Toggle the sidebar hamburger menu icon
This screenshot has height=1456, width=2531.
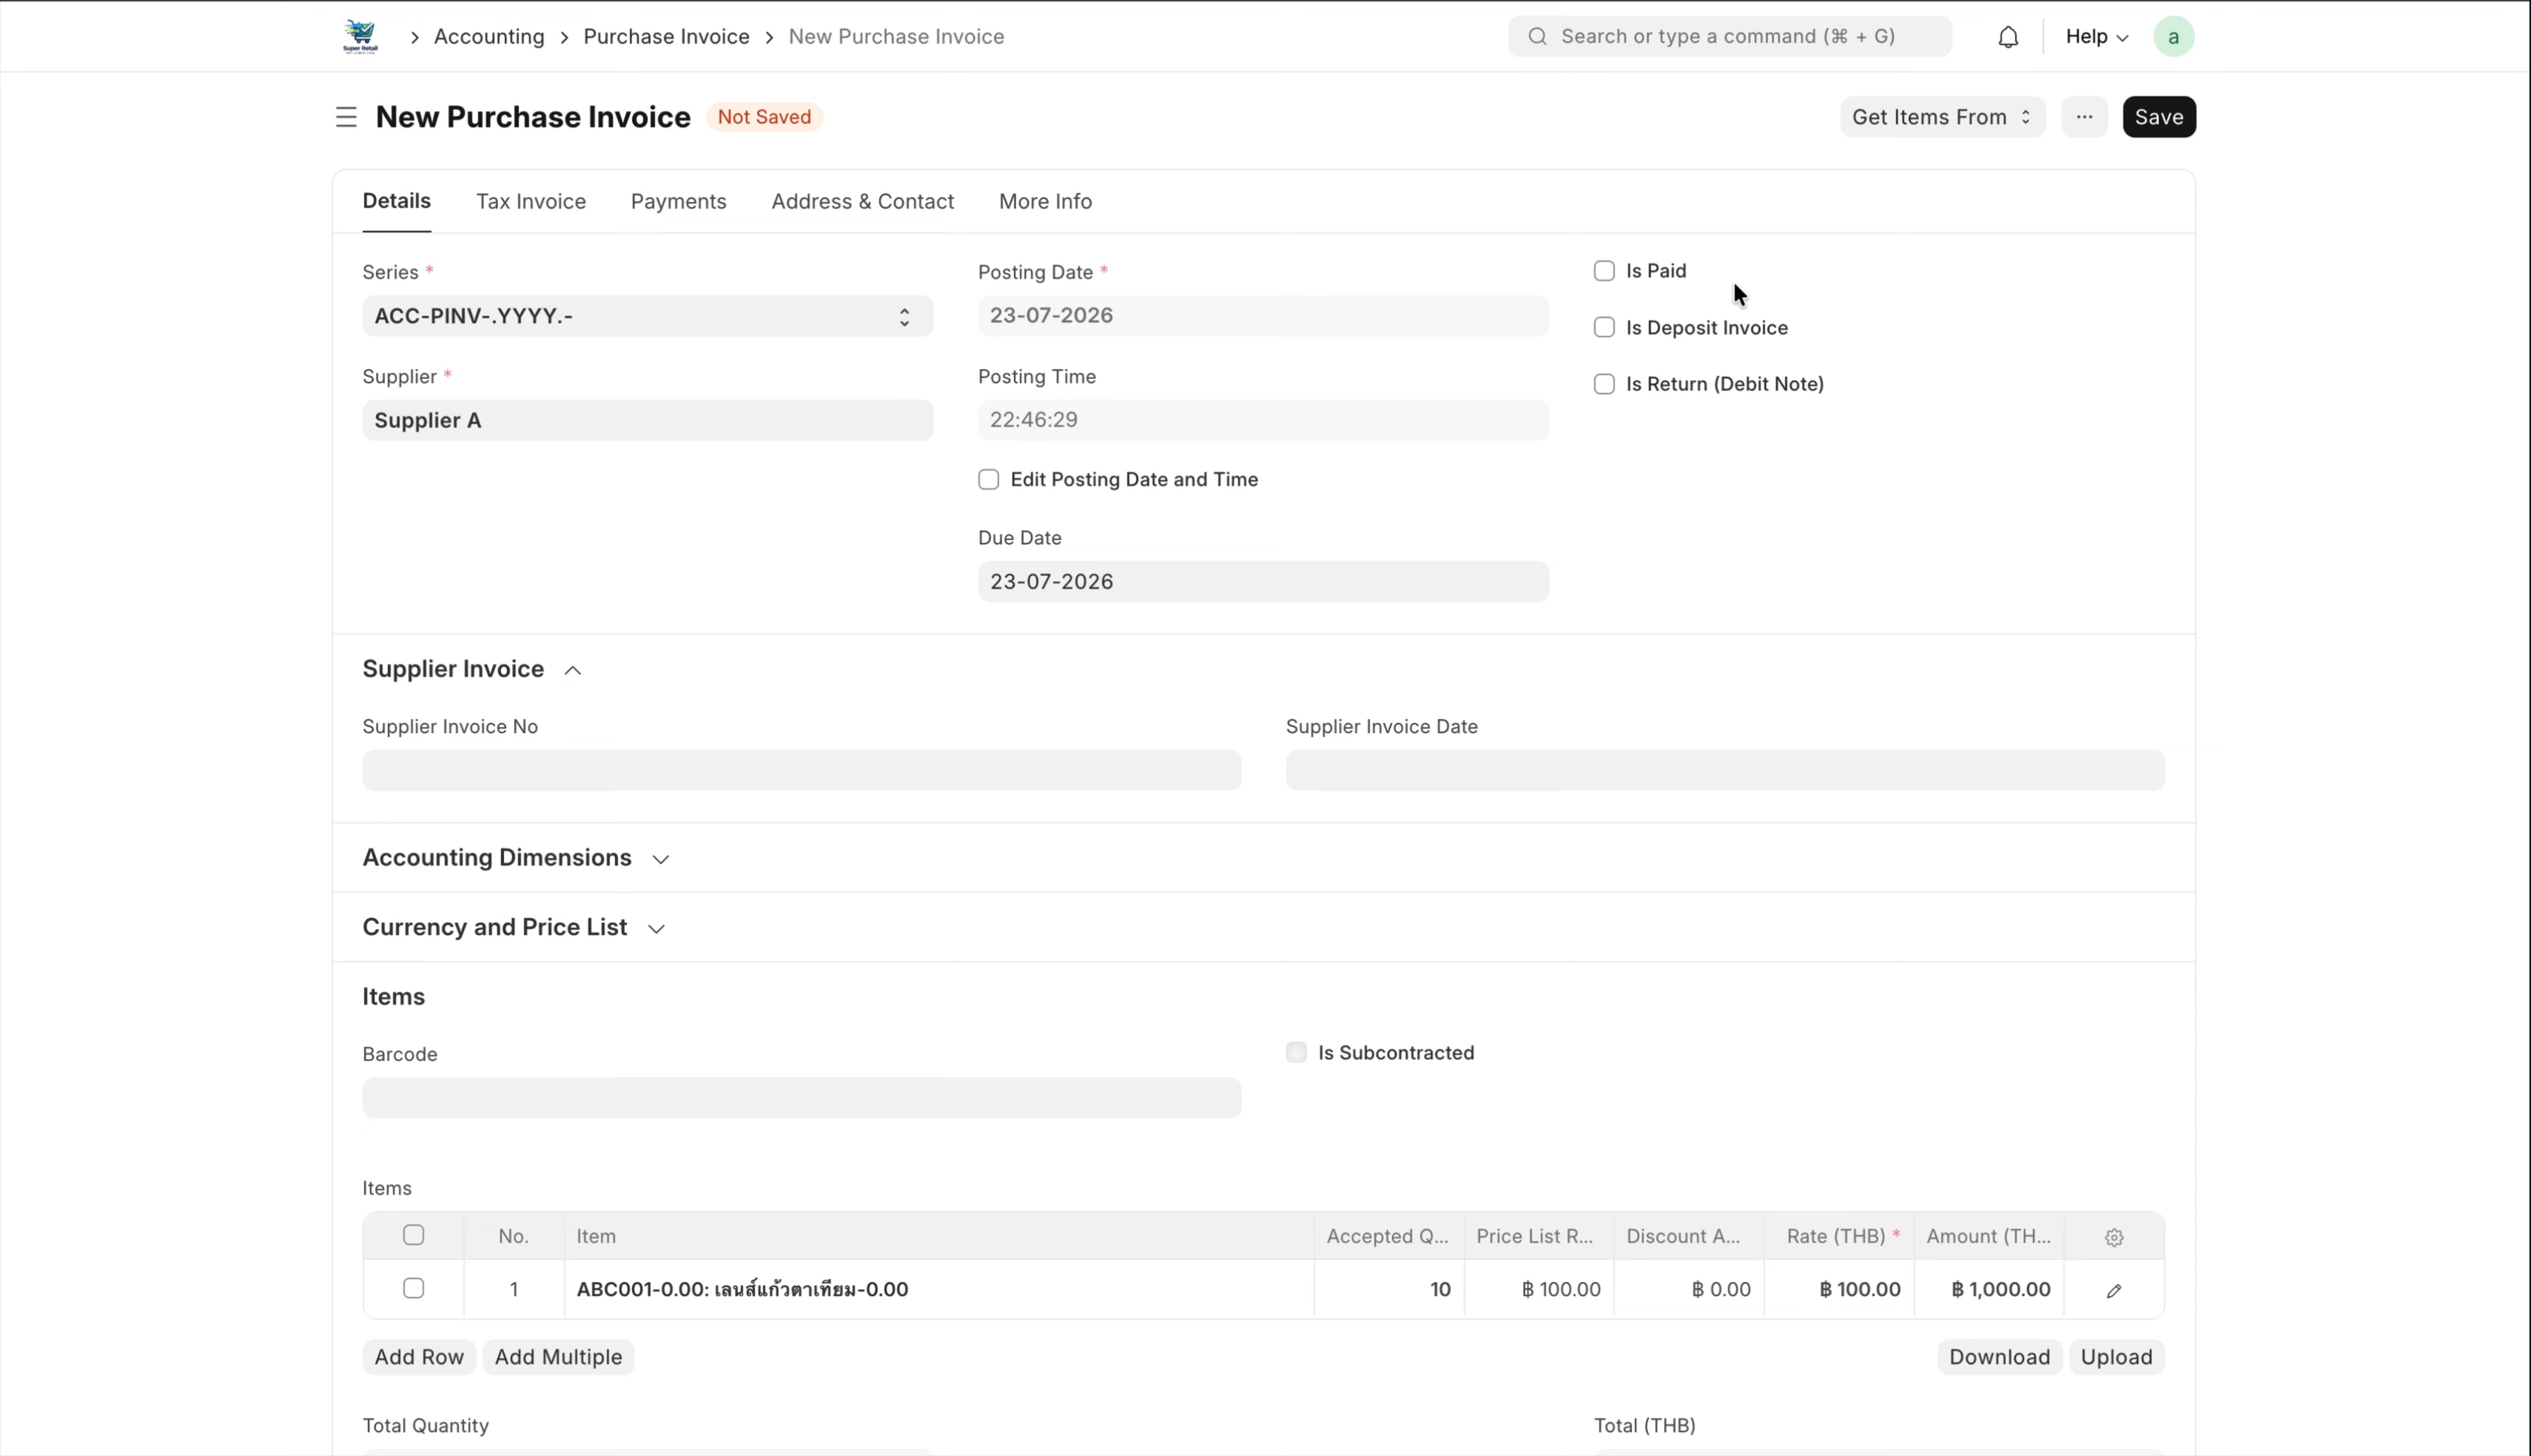[346, 117]
